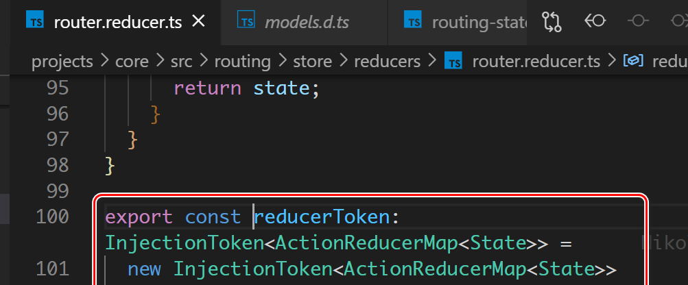The image size is (688, 285).
Task: Close the router.reducer.ts tab
Action: click(199, 21)
